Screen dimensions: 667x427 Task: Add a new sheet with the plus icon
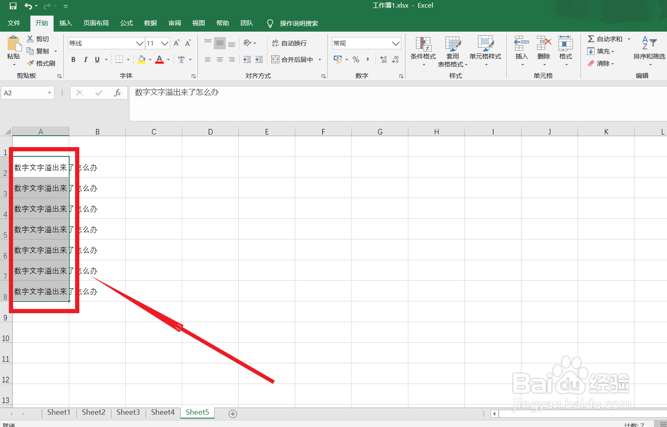(x=233, y=414)
